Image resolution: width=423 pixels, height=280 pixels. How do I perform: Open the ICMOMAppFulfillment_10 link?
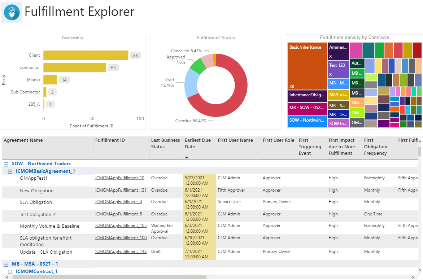pos(119,178)
